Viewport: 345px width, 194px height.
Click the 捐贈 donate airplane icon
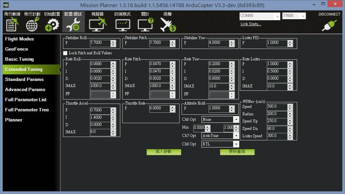(168, 24)
